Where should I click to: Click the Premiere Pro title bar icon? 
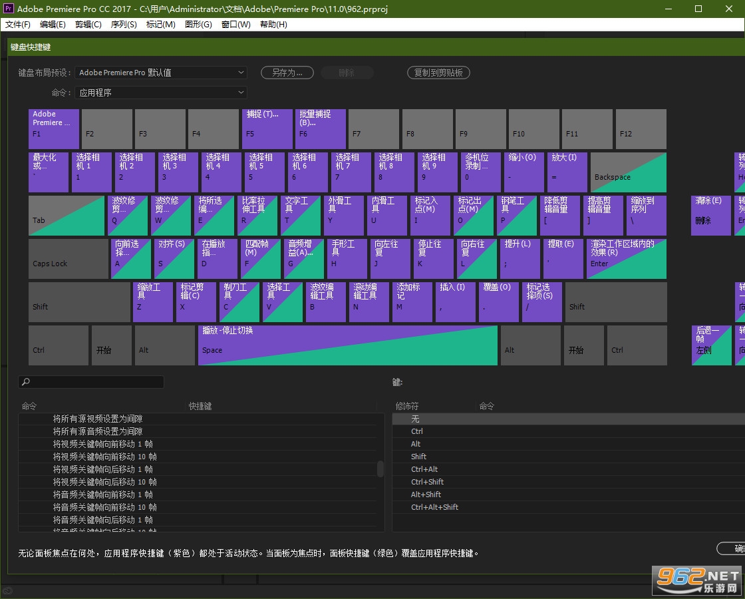pyautogui.click(x=9, y=9)
